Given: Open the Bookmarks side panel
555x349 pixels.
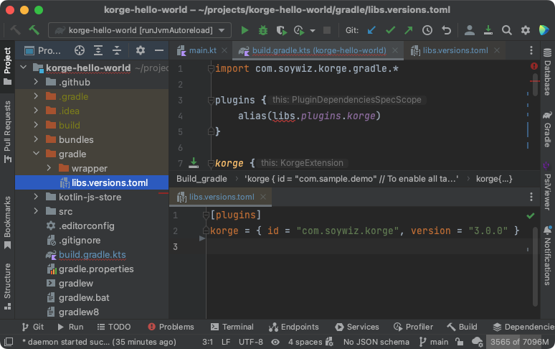Looking at the screenshot, I should tap(7, 223).
